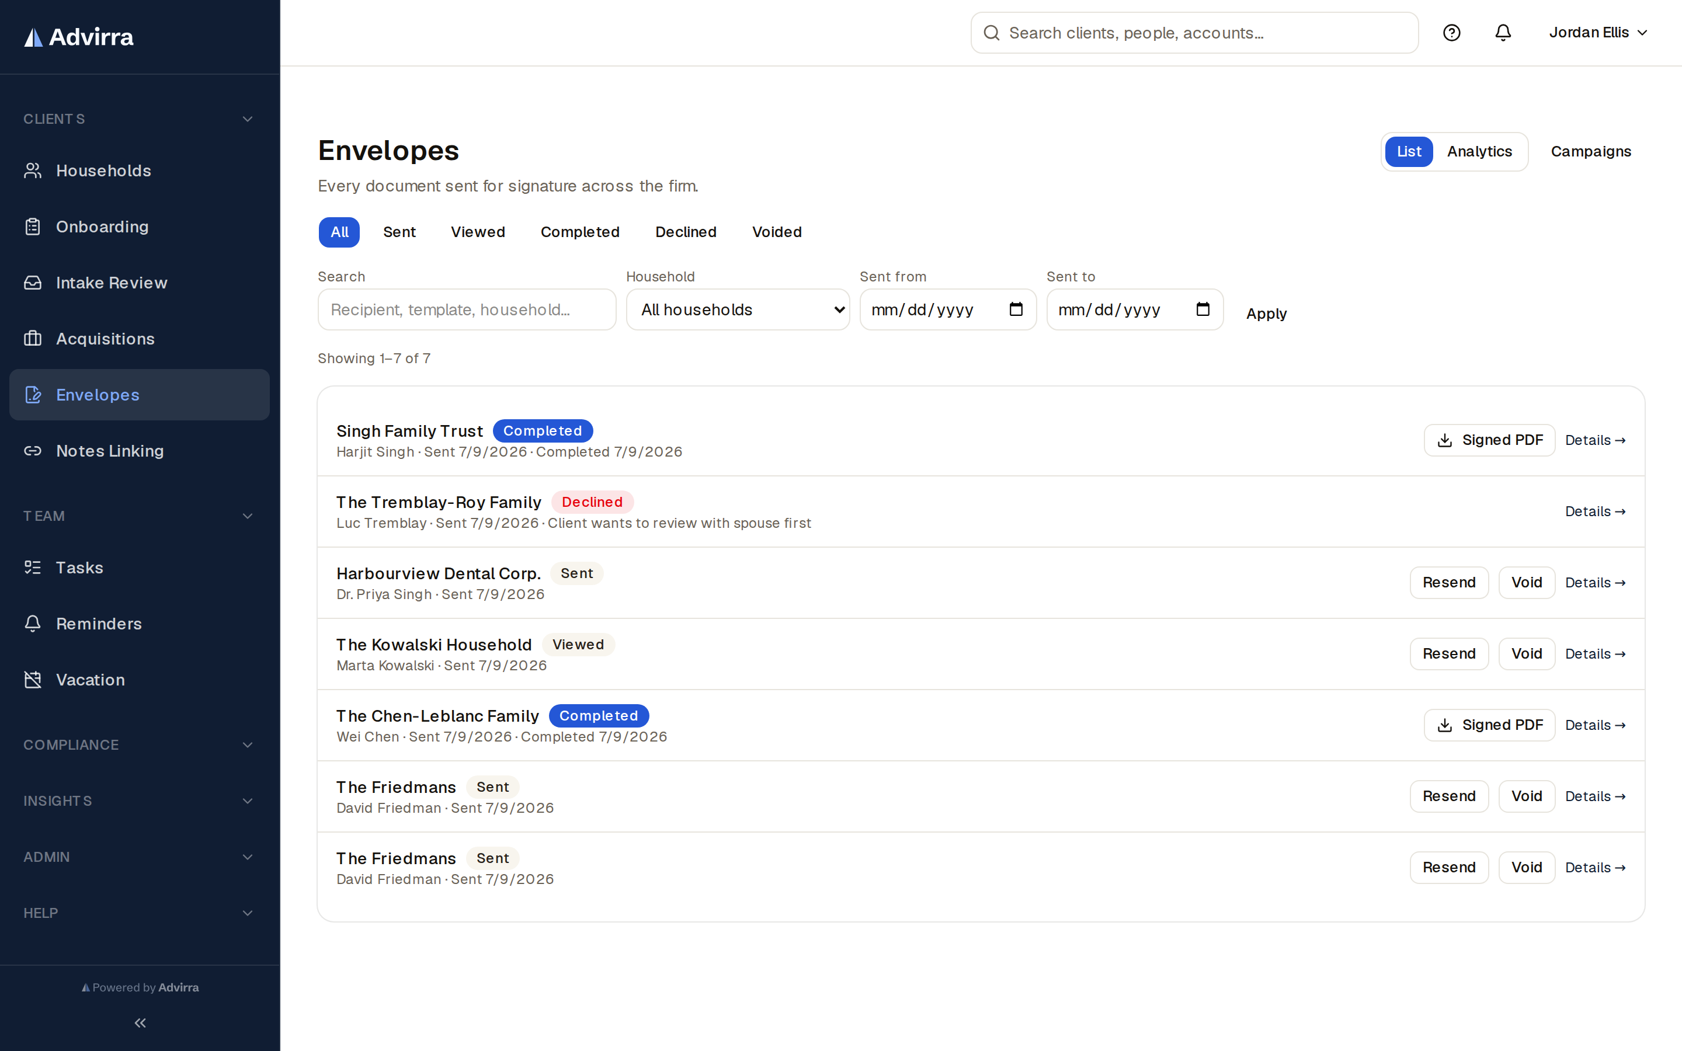This screenshot has height=1051, width=1682.
Task: Click Apply to filter envelopes
Action: [x=1266, y=314]
